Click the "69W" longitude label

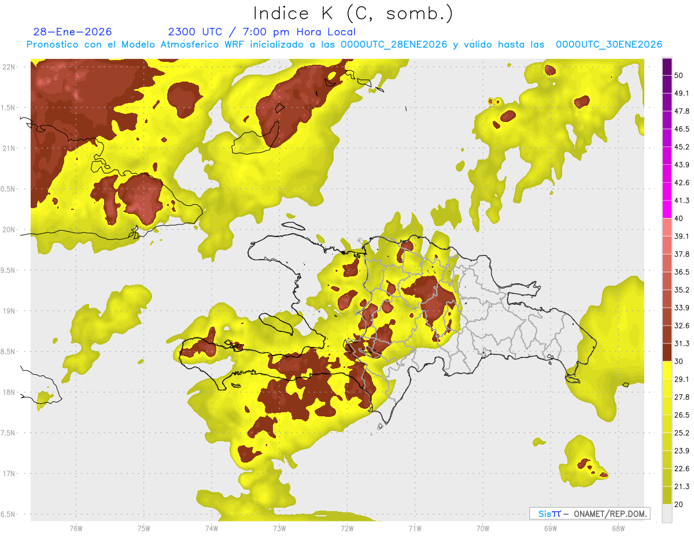click(x=550, y=528)
